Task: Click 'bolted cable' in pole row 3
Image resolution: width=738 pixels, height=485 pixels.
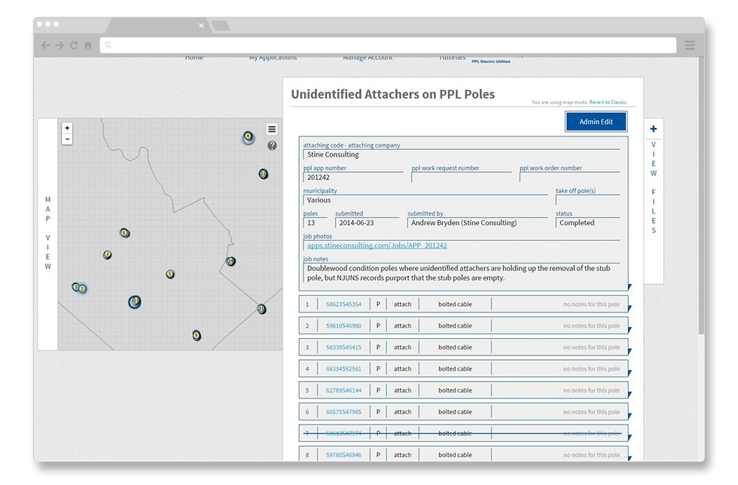Action: [455, 347]
